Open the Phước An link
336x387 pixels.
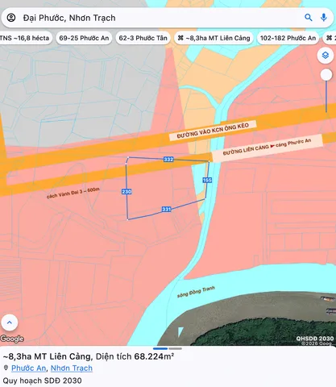pos(28,368)
